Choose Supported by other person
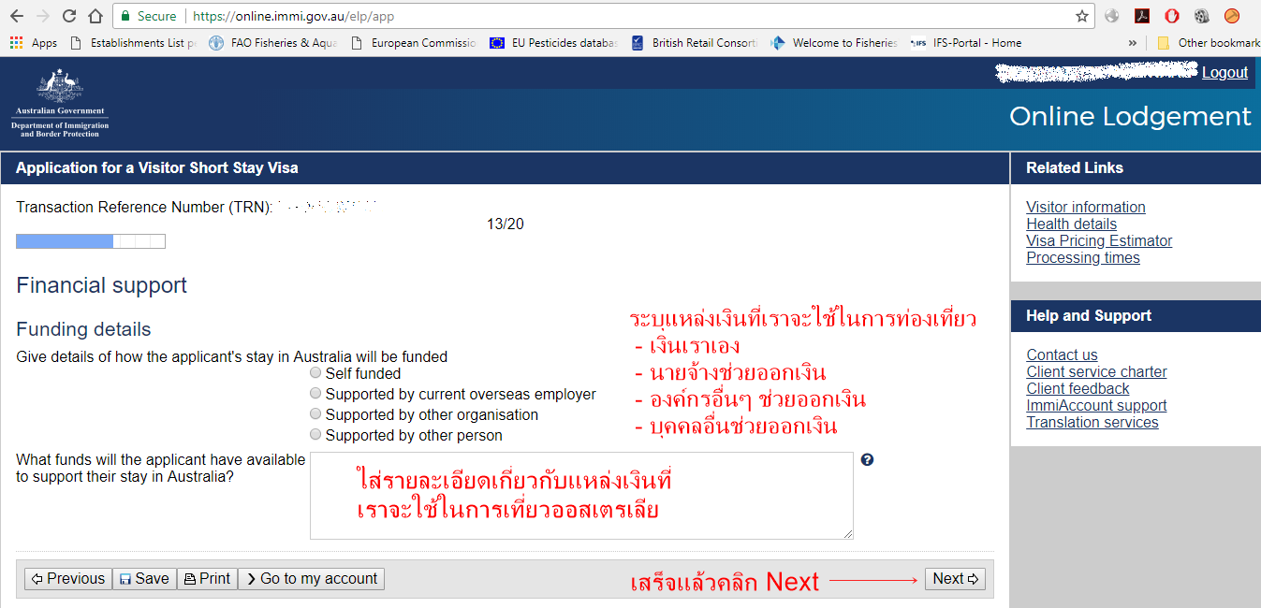The width and height of the screenshot is (1261, 608). 315,435
